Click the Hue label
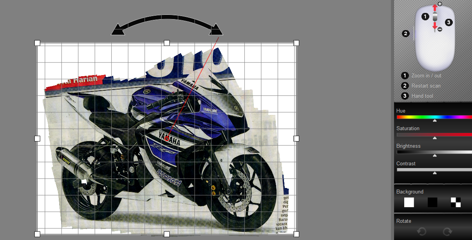The height and width of the screenshot is (240, 472). coord(401,111)
